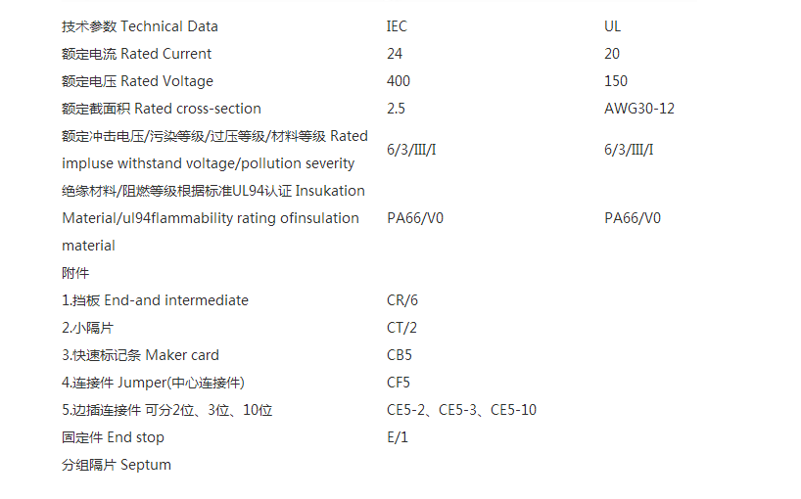The image size is (801, 499).
Task: Click the IEC voltage value 400
Action: click(x=399, y=81)
